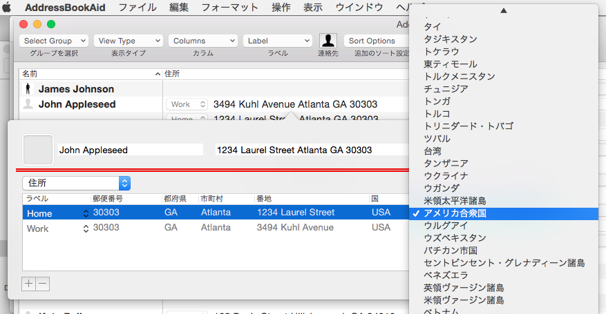Choose トリニダード・トバゴ from country list
Viewport: 606px width, 314px height.
point(504,126)
